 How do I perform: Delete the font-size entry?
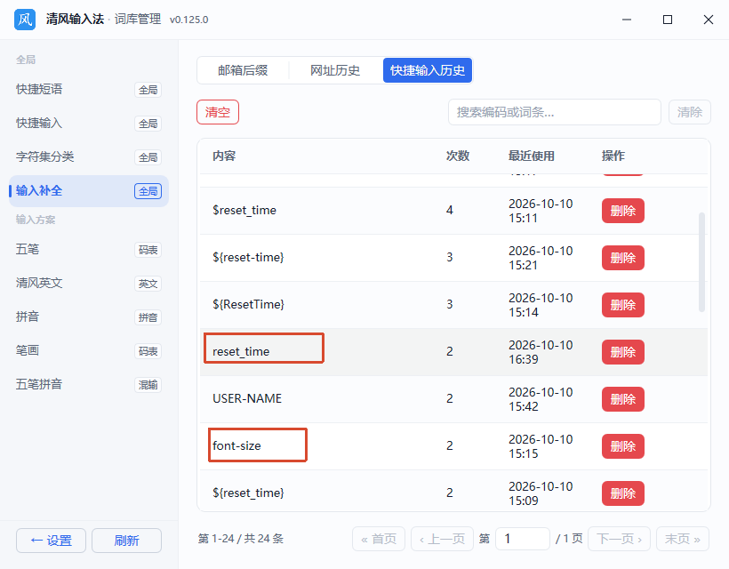coord(623,446)
